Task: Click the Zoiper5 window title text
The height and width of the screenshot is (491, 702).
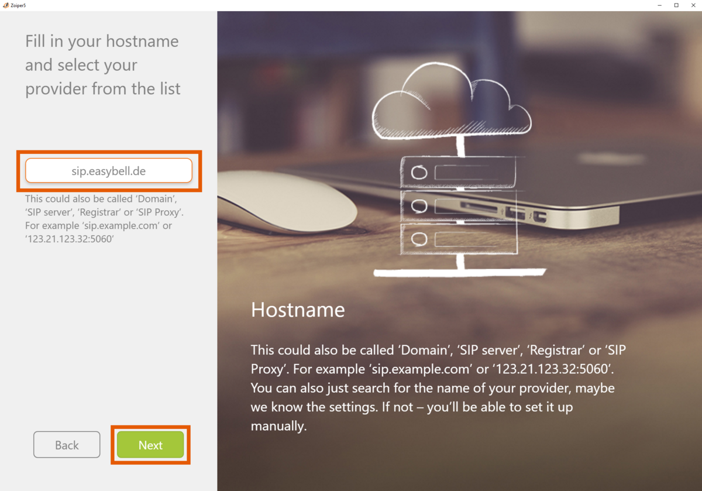Action: (x=19, y=5)
